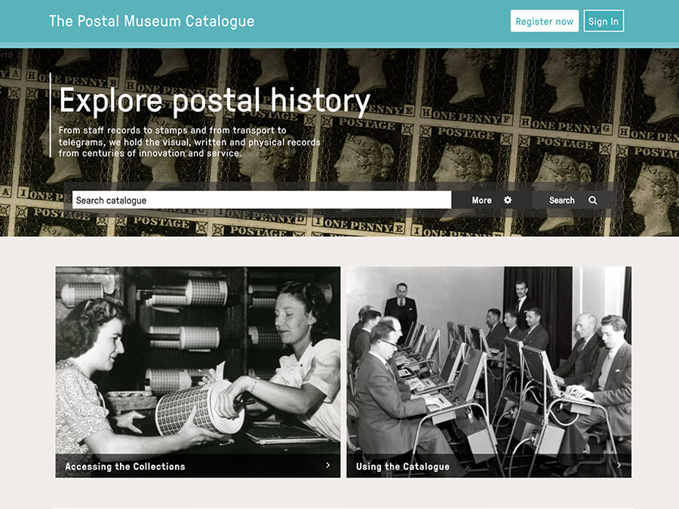
Task: Click the chevron on Using the Catalogue
Action: pos(619,465)
